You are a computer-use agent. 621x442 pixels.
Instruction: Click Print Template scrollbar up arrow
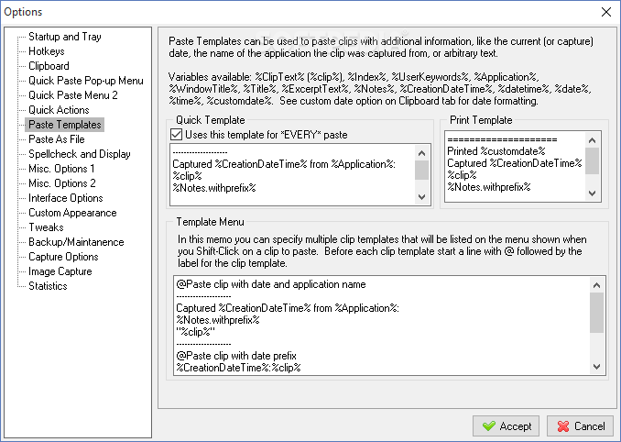[x=592, y=140]
